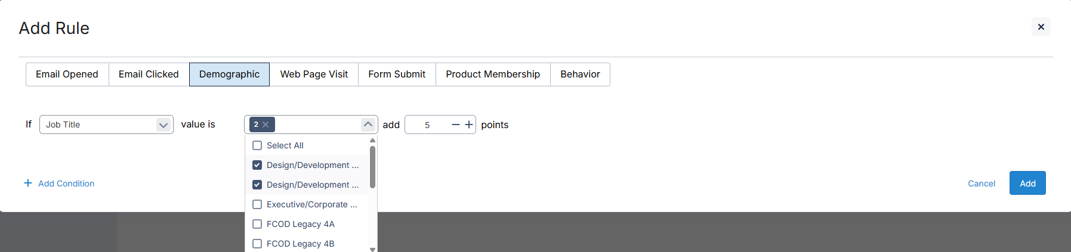
Task: Tick the Executive/Corporate checkbox
Action: point(257,204)
